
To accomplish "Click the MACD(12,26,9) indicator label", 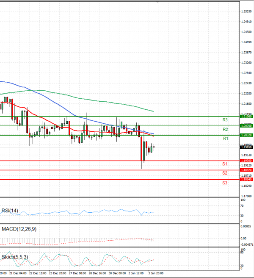I will (x=19, y=229).
